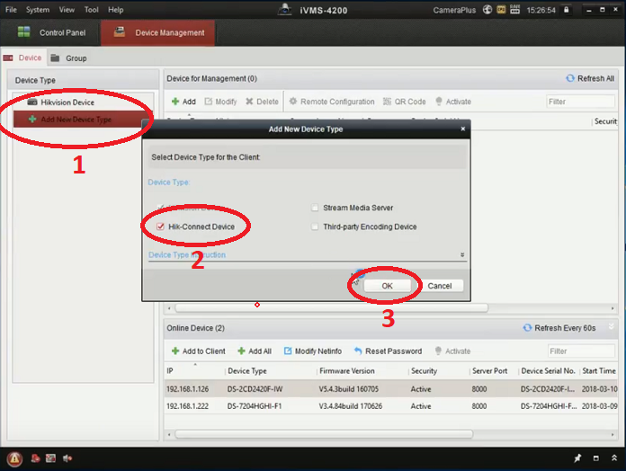Image resolution: width=626 pixels, height=471 pixels.
Task: Click OK in the dialog
Action: click(388, 286)
